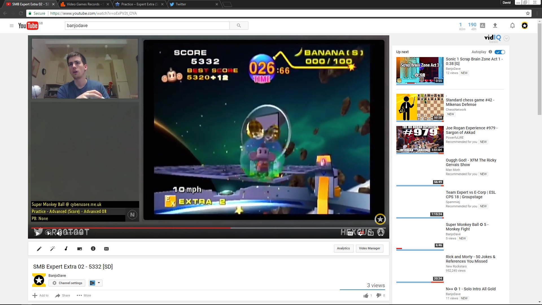Open player settings gear
Viewport: 542px width, 305px height.
[360, 233]
